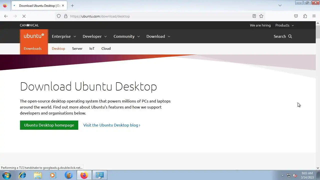Screen dimensions: 320x180
Task: Show hidden tray icons arrow
Action: tap(282, 175)
